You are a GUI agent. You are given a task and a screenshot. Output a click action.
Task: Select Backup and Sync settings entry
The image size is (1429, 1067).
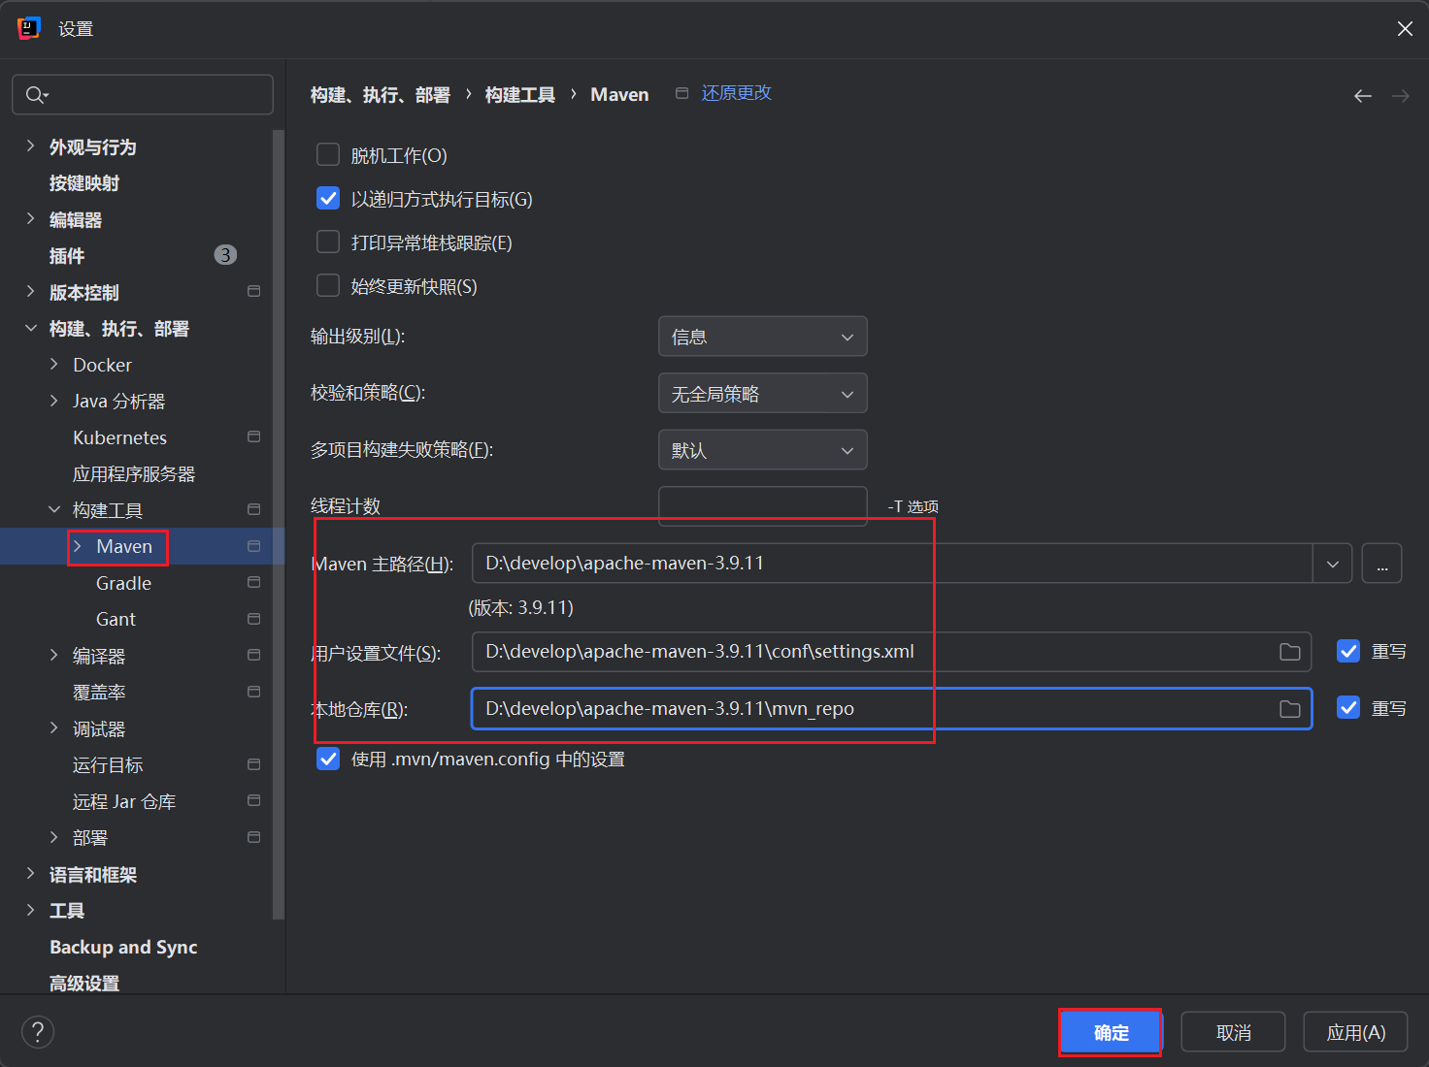tap(123, 947)
